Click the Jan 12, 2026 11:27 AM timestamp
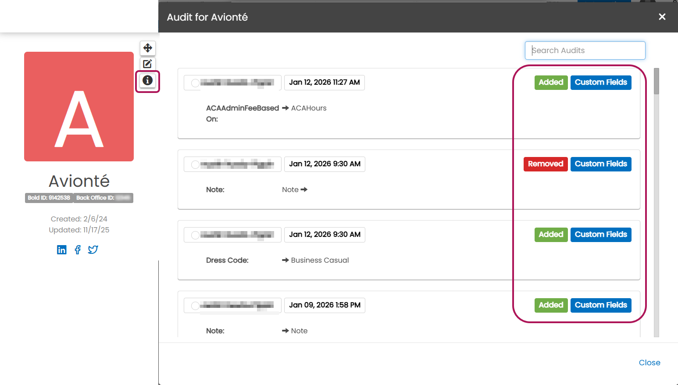 point(325,82)
